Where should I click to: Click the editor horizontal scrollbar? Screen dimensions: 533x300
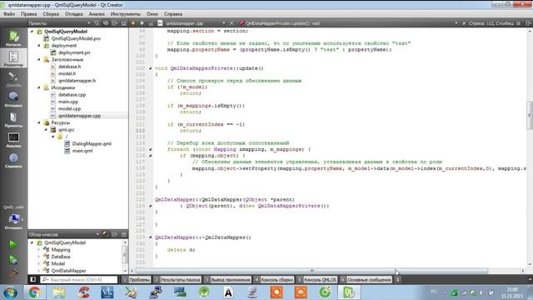311,271
